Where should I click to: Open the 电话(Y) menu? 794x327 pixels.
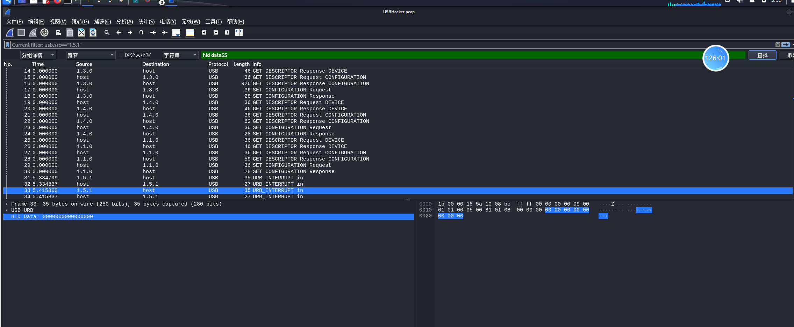coord(168,22)
